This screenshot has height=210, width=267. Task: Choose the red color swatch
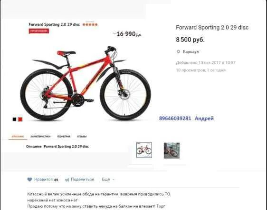[x=20, y=119]
